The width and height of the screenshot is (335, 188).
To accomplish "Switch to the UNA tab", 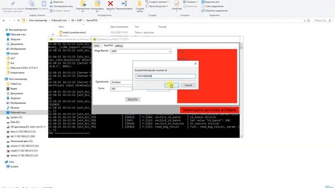I will pyautogui.click(x=96, y=46).
